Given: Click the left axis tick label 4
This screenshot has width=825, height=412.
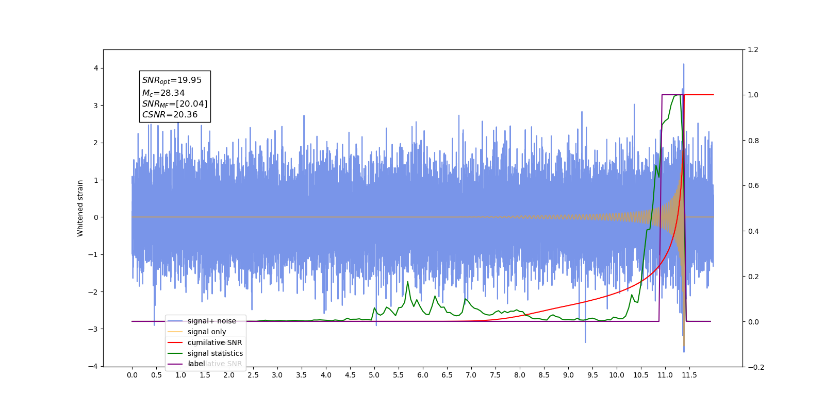Looking at the screenshot, I should (x=95, y=68).
